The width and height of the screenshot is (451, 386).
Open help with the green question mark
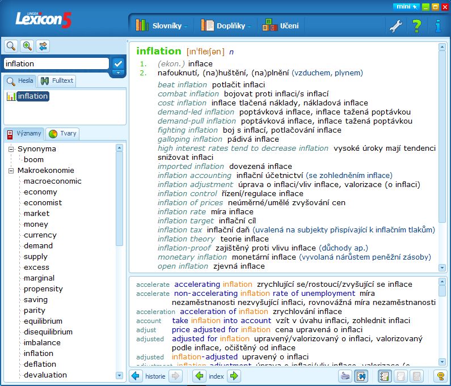pos(417,26)
